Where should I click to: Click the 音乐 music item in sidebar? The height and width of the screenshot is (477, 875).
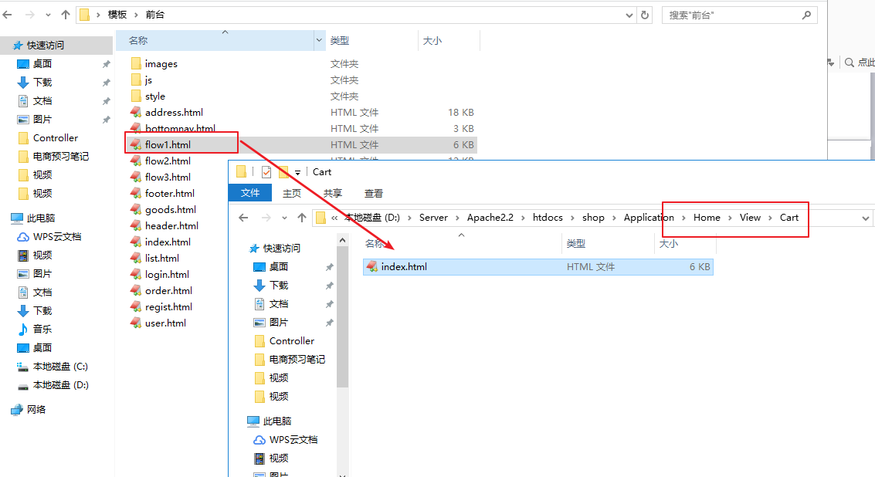point(42,329)
